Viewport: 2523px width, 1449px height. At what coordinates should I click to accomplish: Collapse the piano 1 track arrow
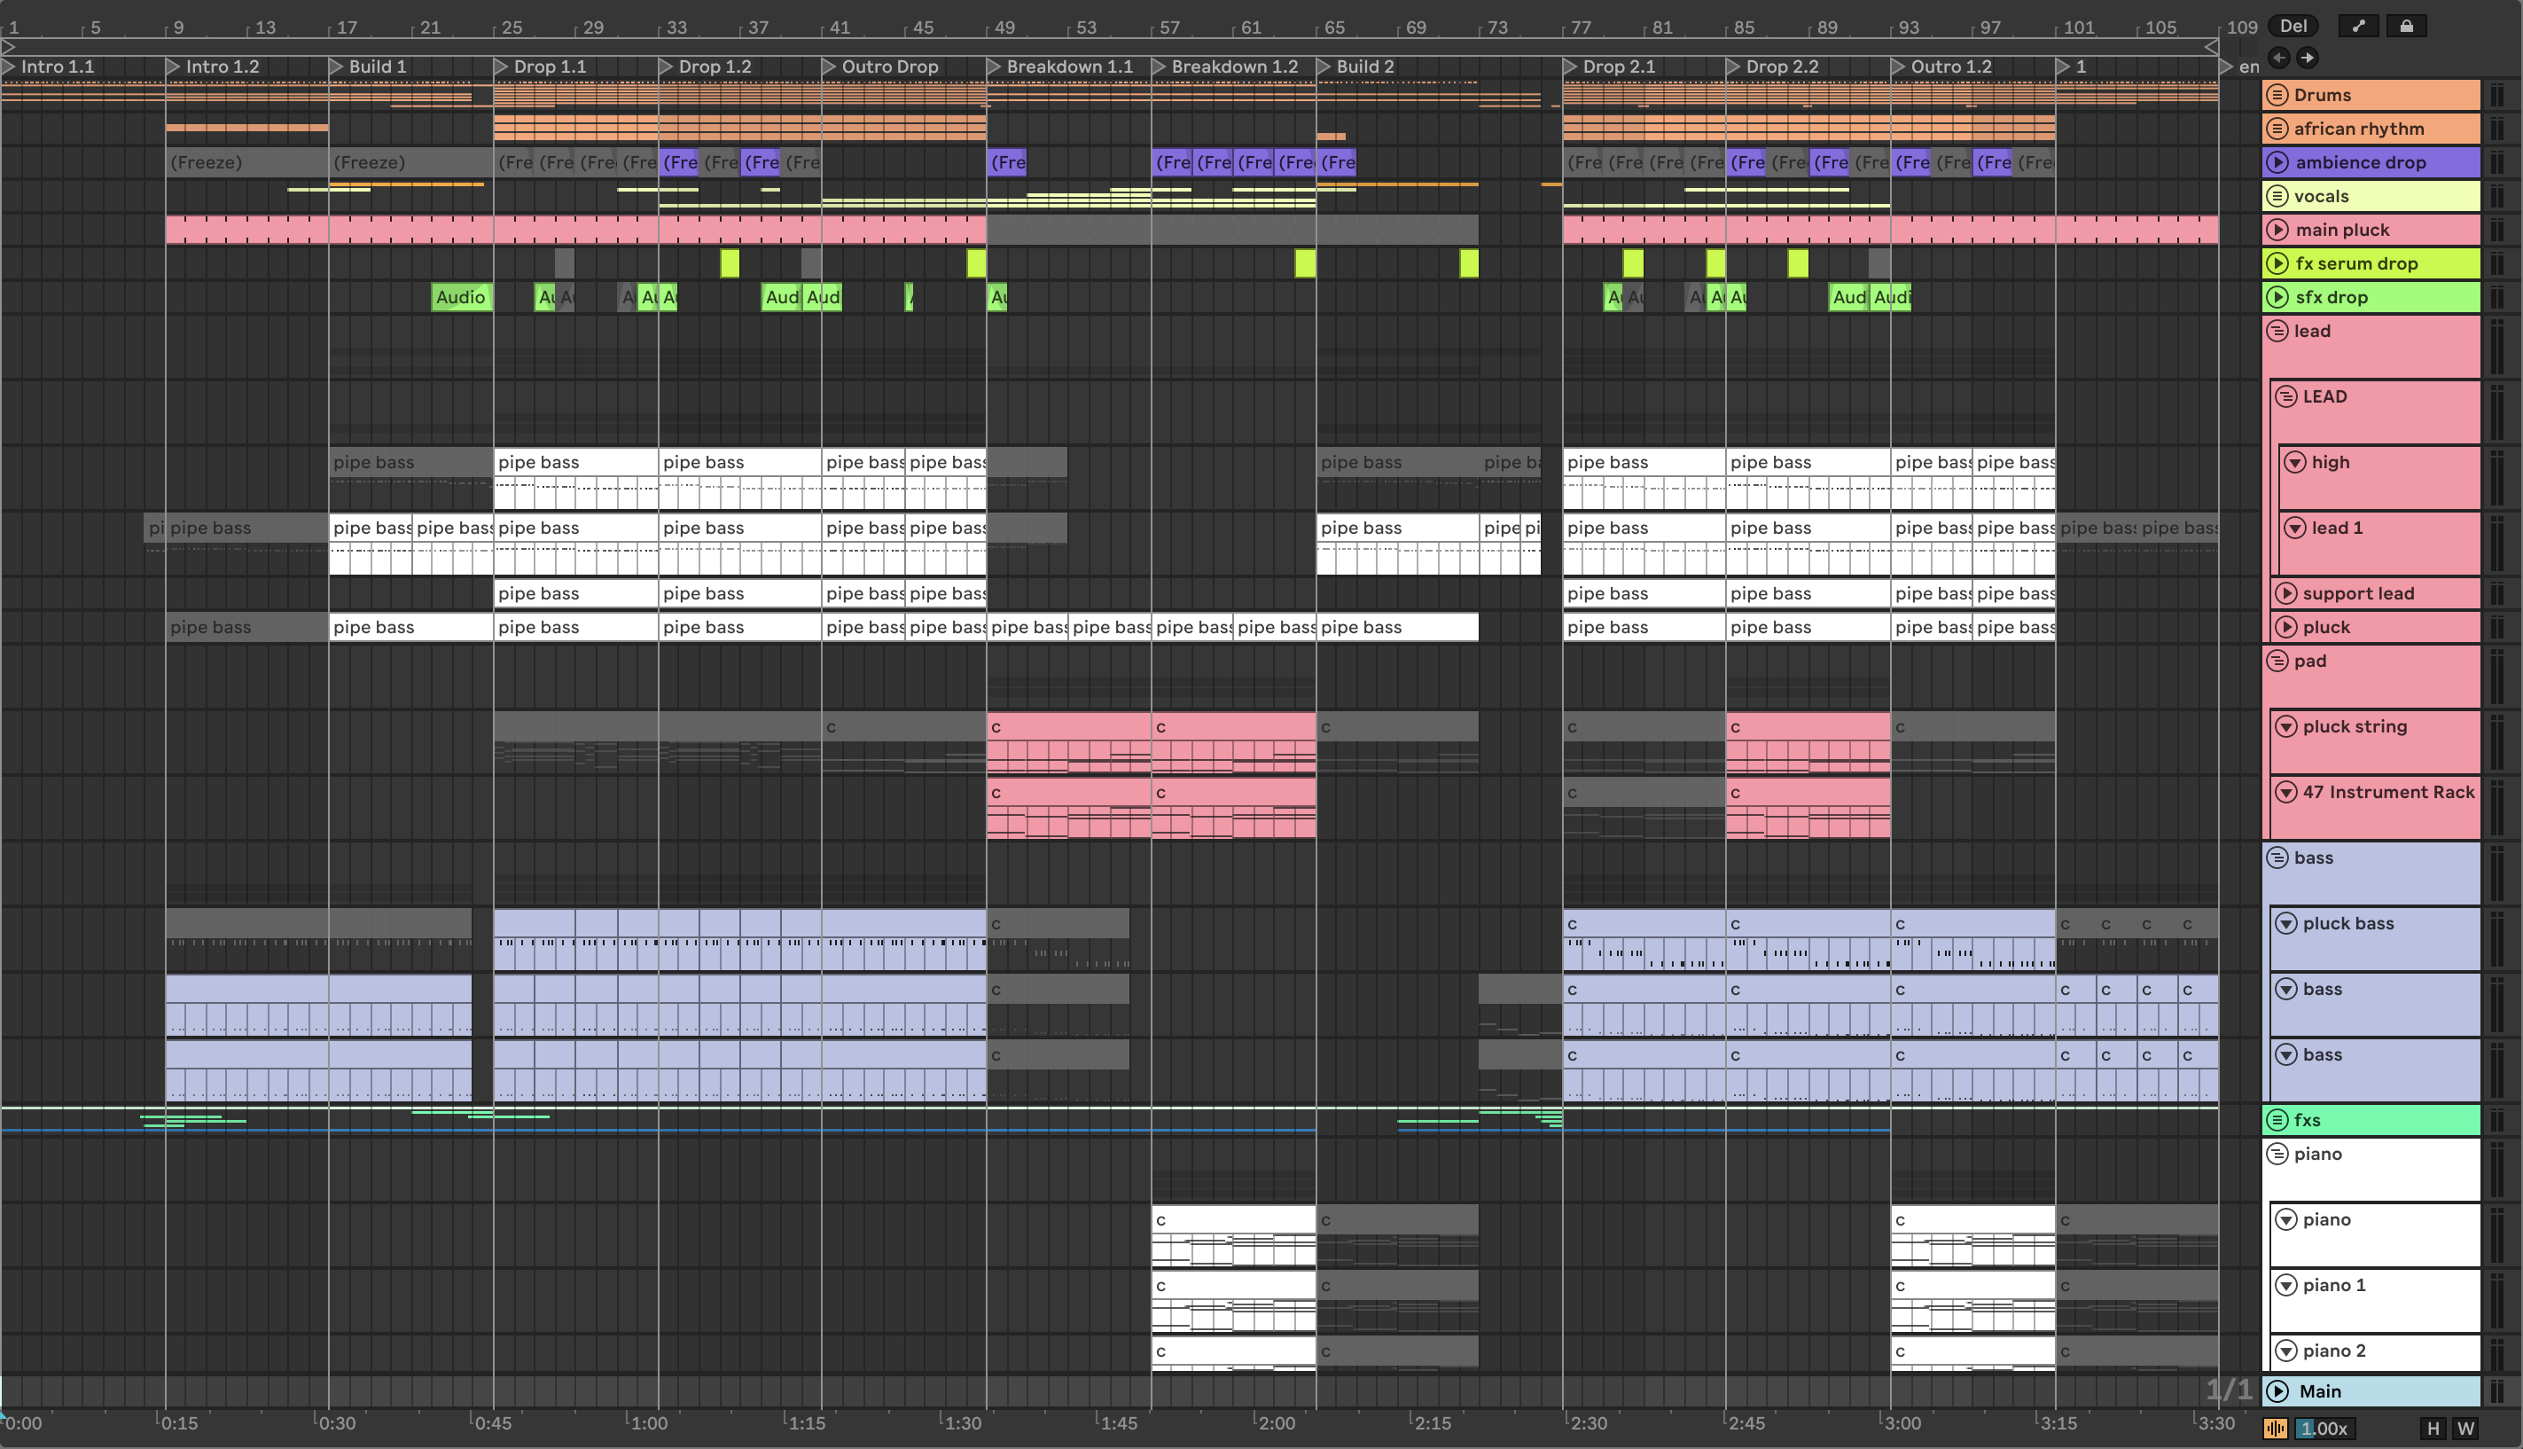pos(2285,1286)
